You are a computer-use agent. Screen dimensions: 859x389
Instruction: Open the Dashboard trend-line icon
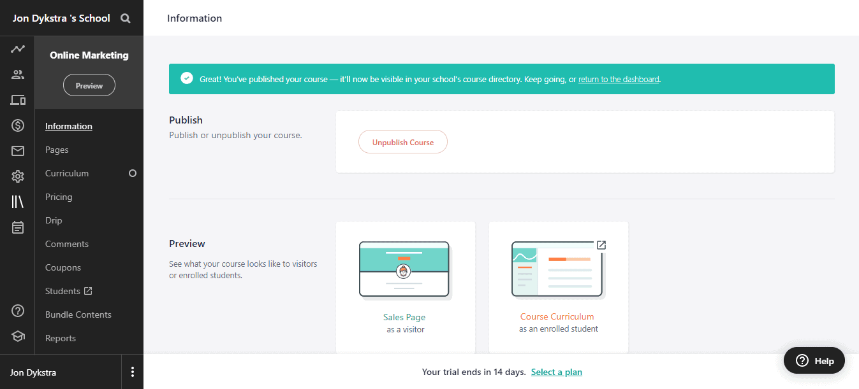18,49
